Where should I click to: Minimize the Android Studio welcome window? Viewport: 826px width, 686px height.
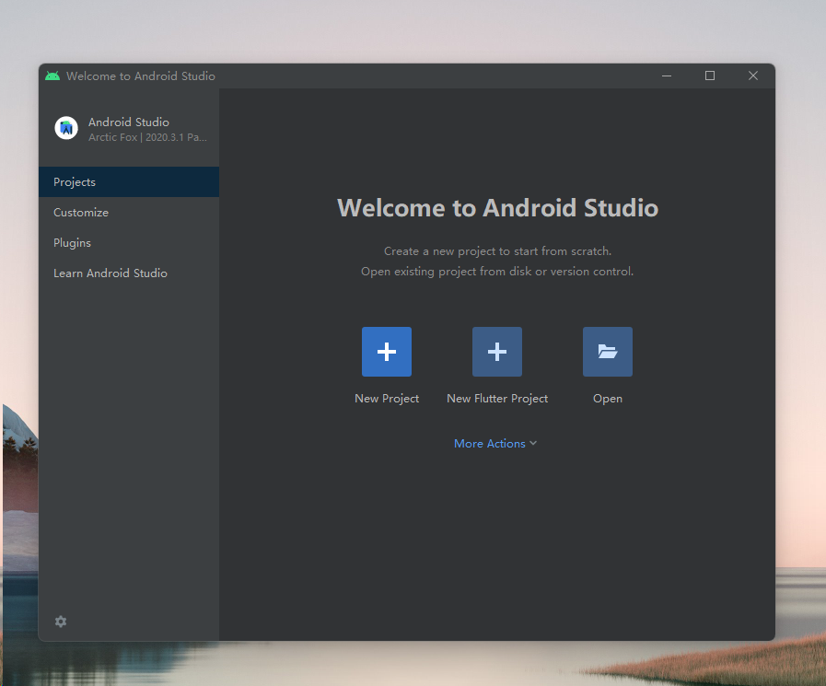pos(667,76)
